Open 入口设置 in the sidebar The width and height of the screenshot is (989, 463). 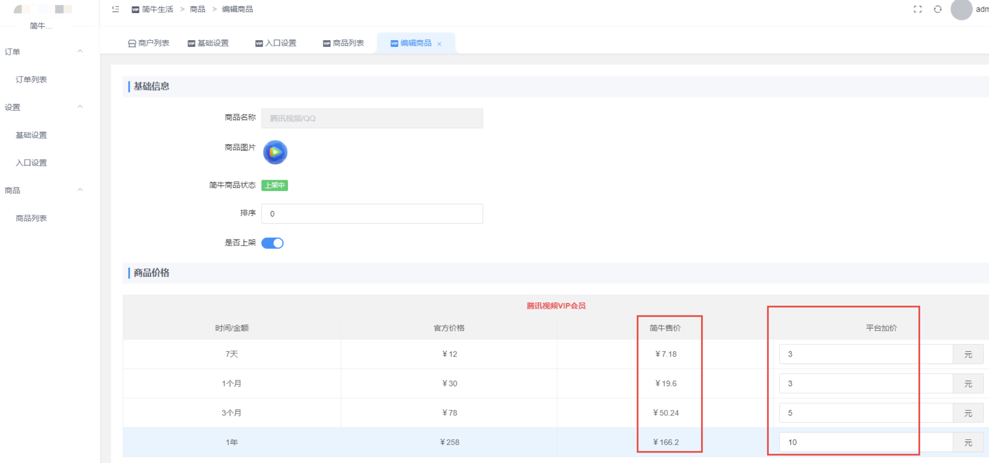[31, 163]
